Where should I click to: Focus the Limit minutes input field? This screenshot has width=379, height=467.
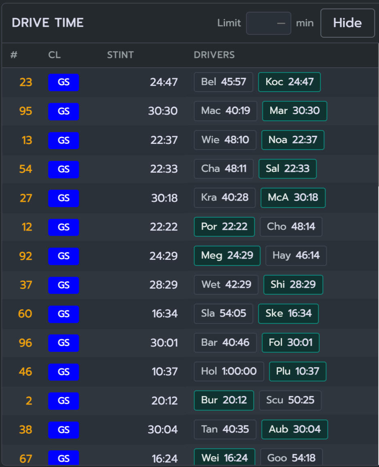click(268, 23)
